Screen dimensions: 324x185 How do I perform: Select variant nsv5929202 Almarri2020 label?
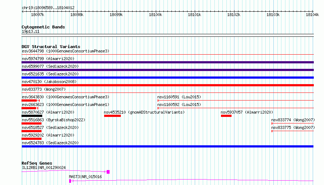tap(48, 135)
